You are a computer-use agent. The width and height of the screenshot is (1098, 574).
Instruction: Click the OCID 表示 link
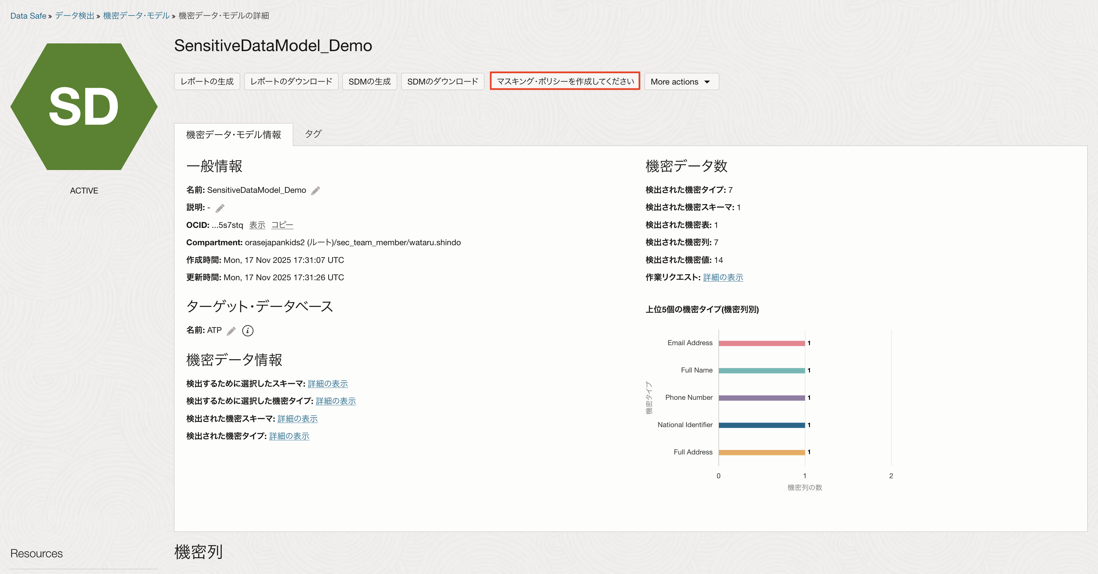point(257,225)
